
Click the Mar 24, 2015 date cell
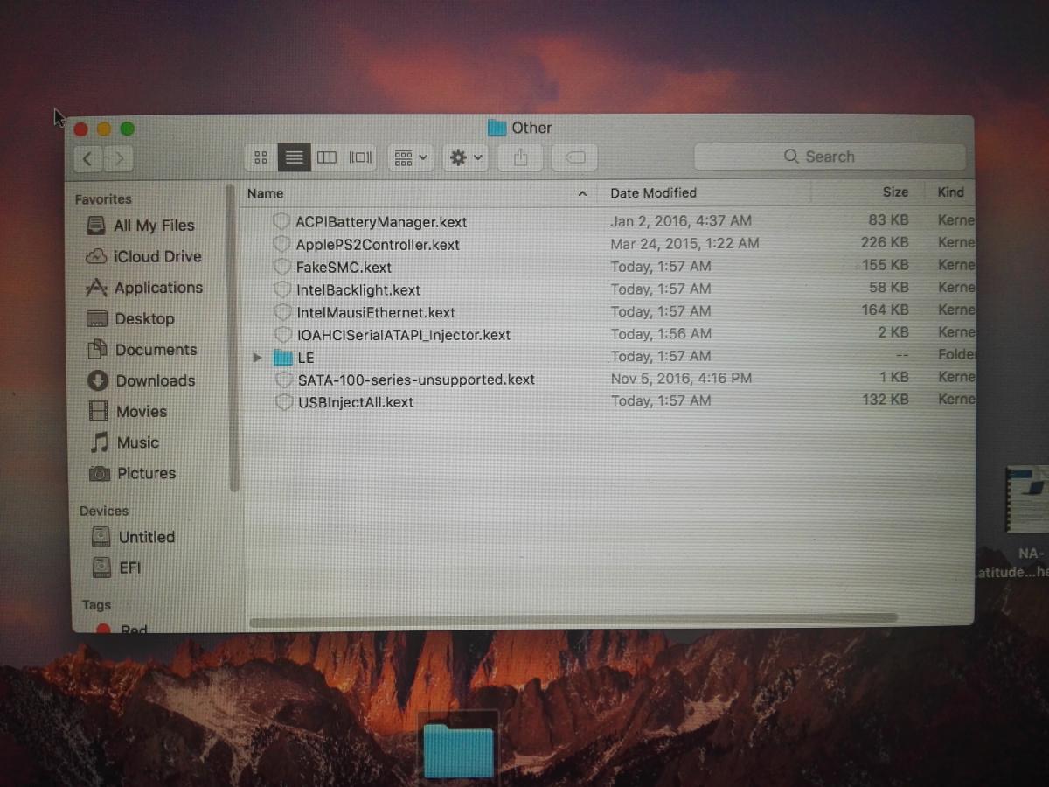pyautogui.click(x=684, y=243)
